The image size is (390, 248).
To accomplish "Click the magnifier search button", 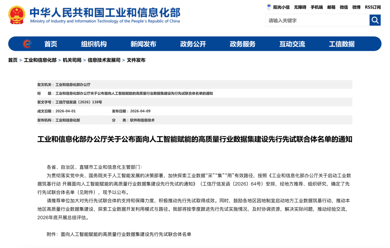I will pyautogui.click(x=375, y=20).
